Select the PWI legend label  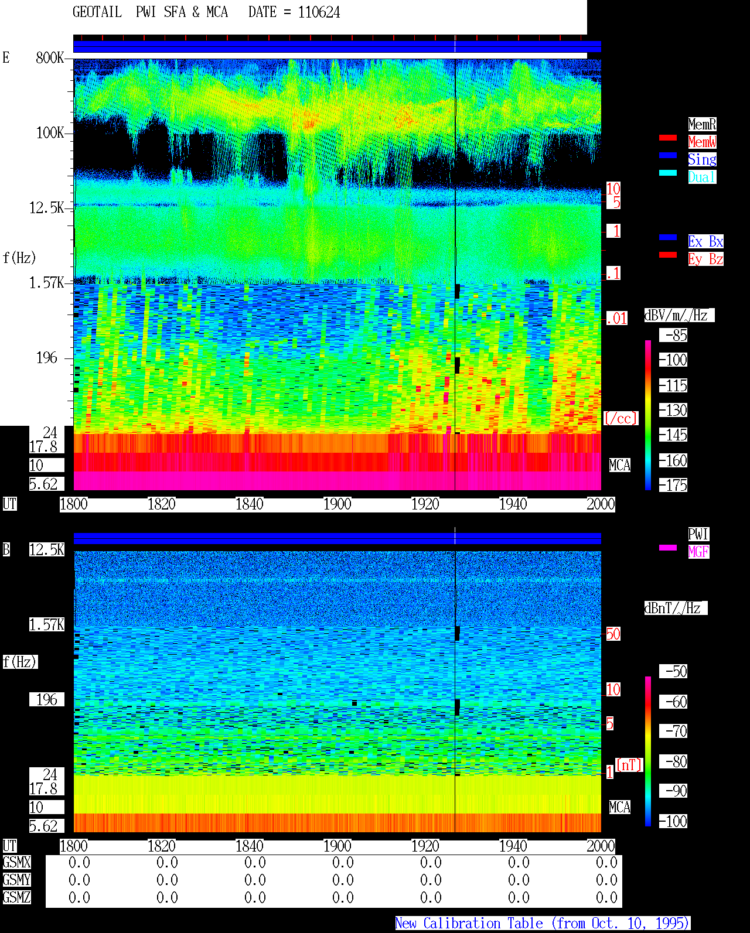click(x=698, y=534)
